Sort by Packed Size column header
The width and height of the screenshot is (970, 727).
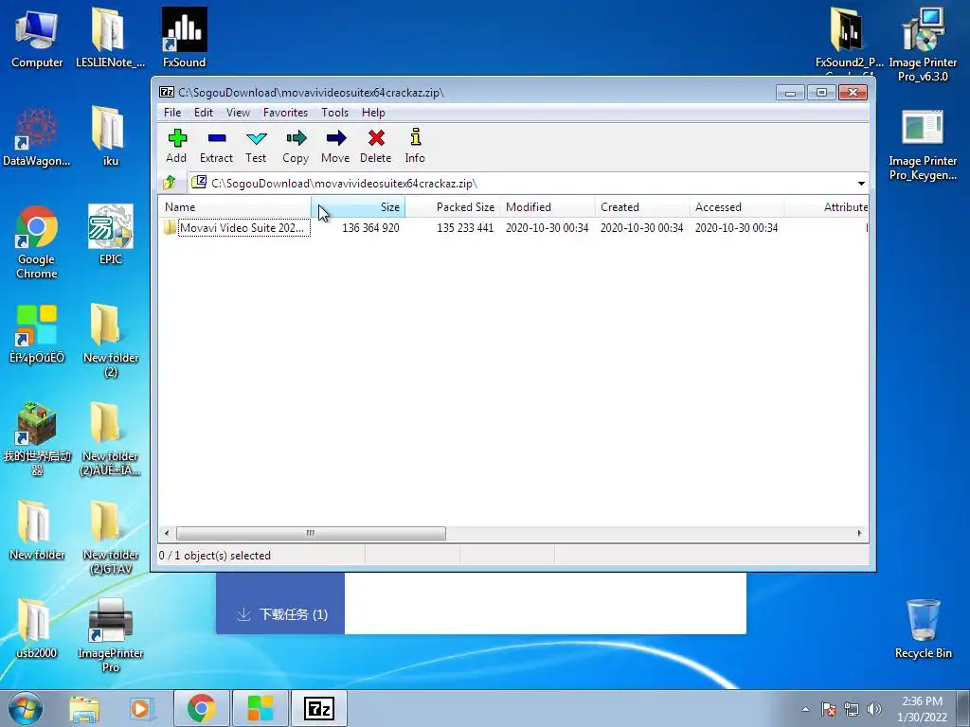(x=452, y=207)
